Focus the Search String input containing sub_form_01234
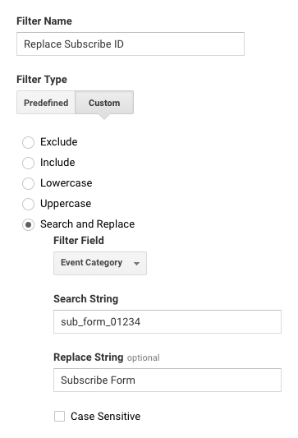This screenshot has height=438, width=298. 167,321
